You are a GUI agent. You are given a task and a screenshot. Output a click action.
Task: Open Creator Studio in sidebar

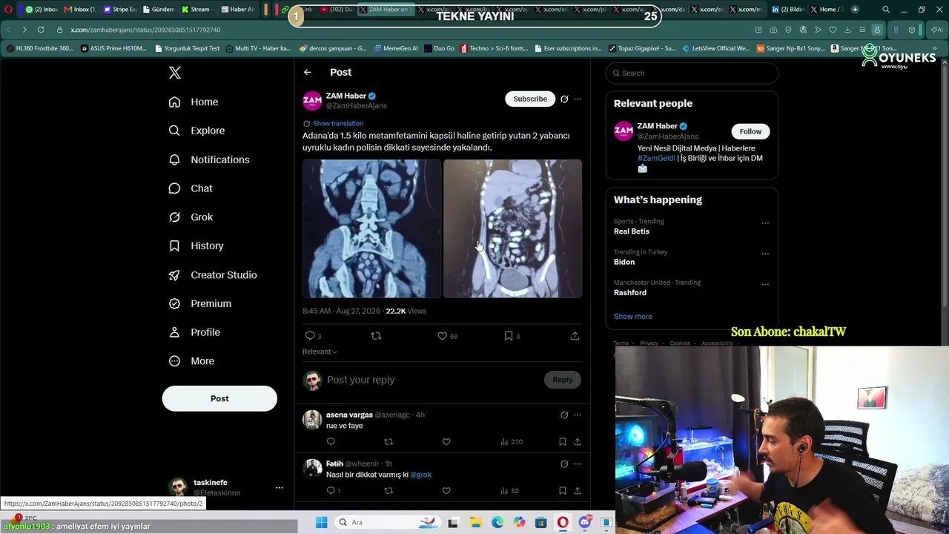[x=213, y=274]
